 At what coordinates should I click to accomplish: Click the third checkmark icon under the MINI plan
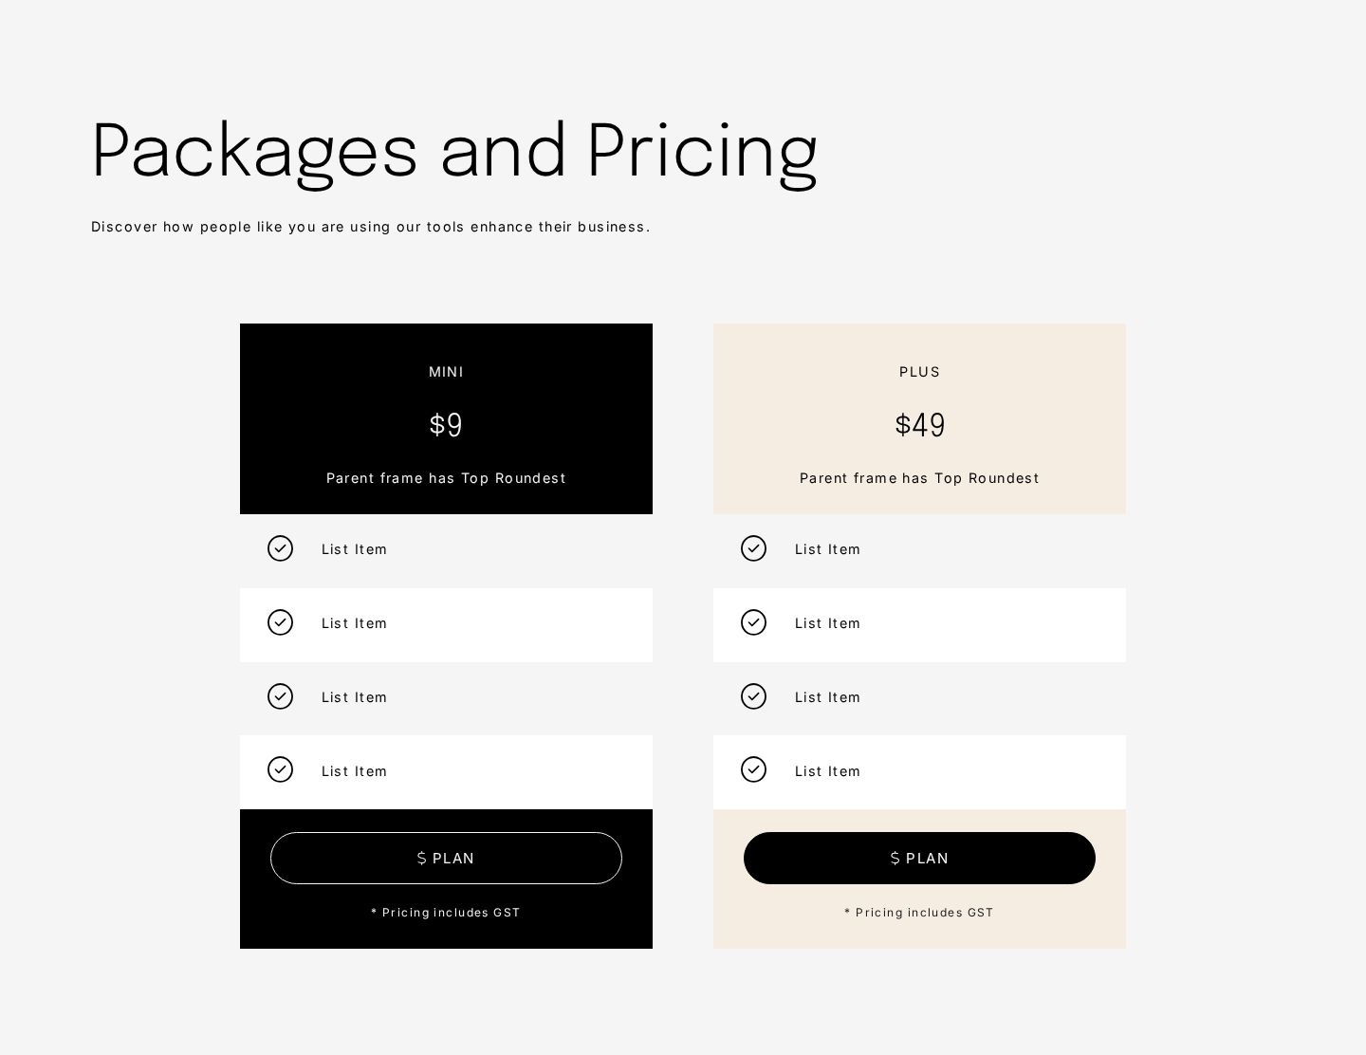[x=280, y=696]
